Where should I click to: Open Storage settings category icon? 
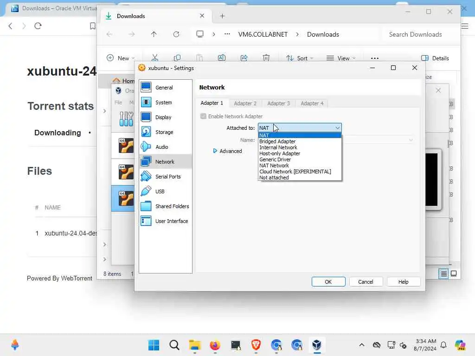click(x=146, y=132)
